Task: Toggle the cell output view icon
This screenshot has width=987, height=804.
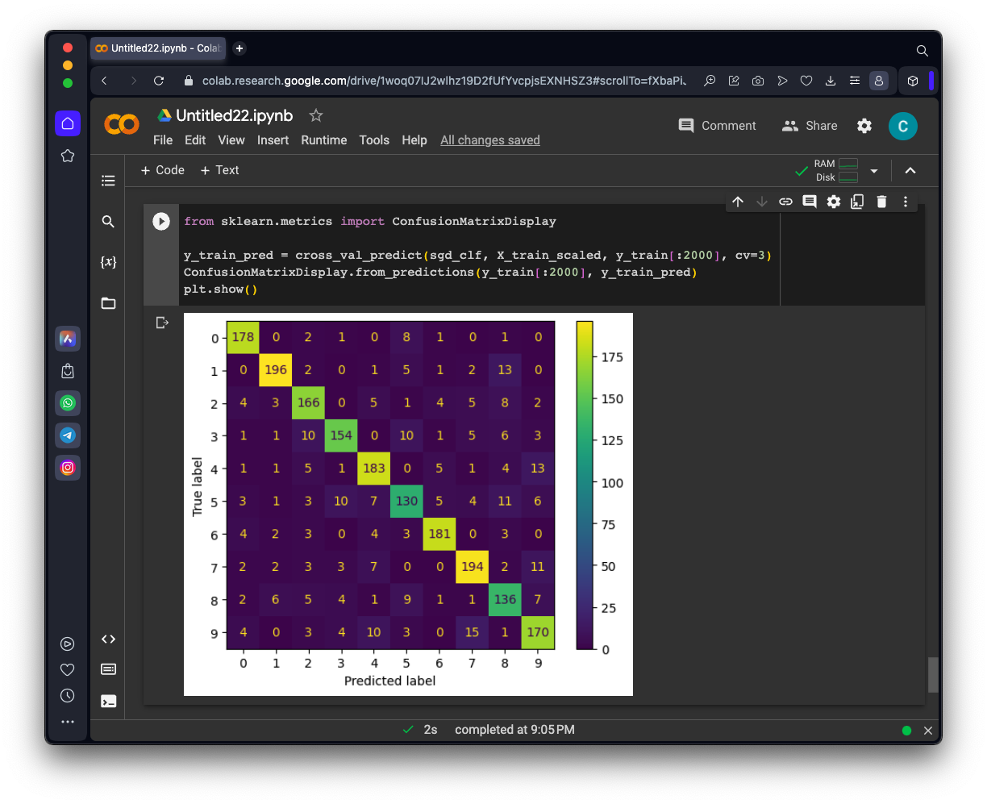Action: click(163, 323)
